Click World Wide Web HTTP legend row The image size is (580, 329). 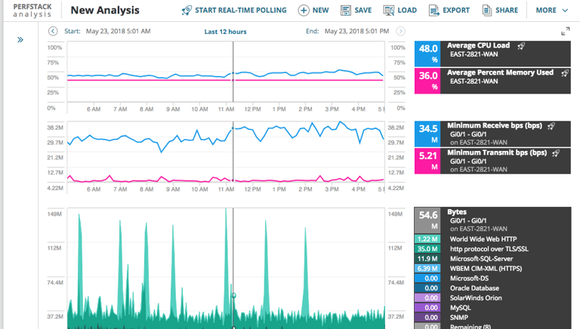(x=492, y=239)
